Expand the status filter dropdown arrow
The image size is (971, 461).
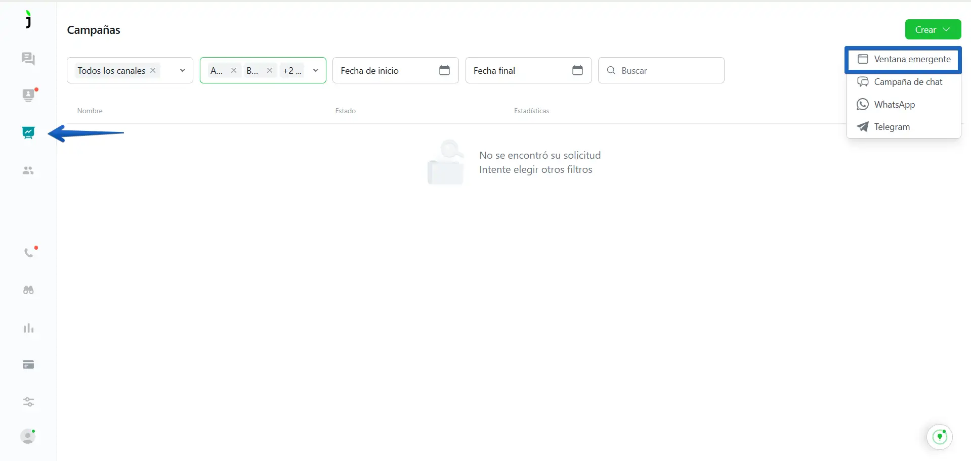click(x=316, y=70)
